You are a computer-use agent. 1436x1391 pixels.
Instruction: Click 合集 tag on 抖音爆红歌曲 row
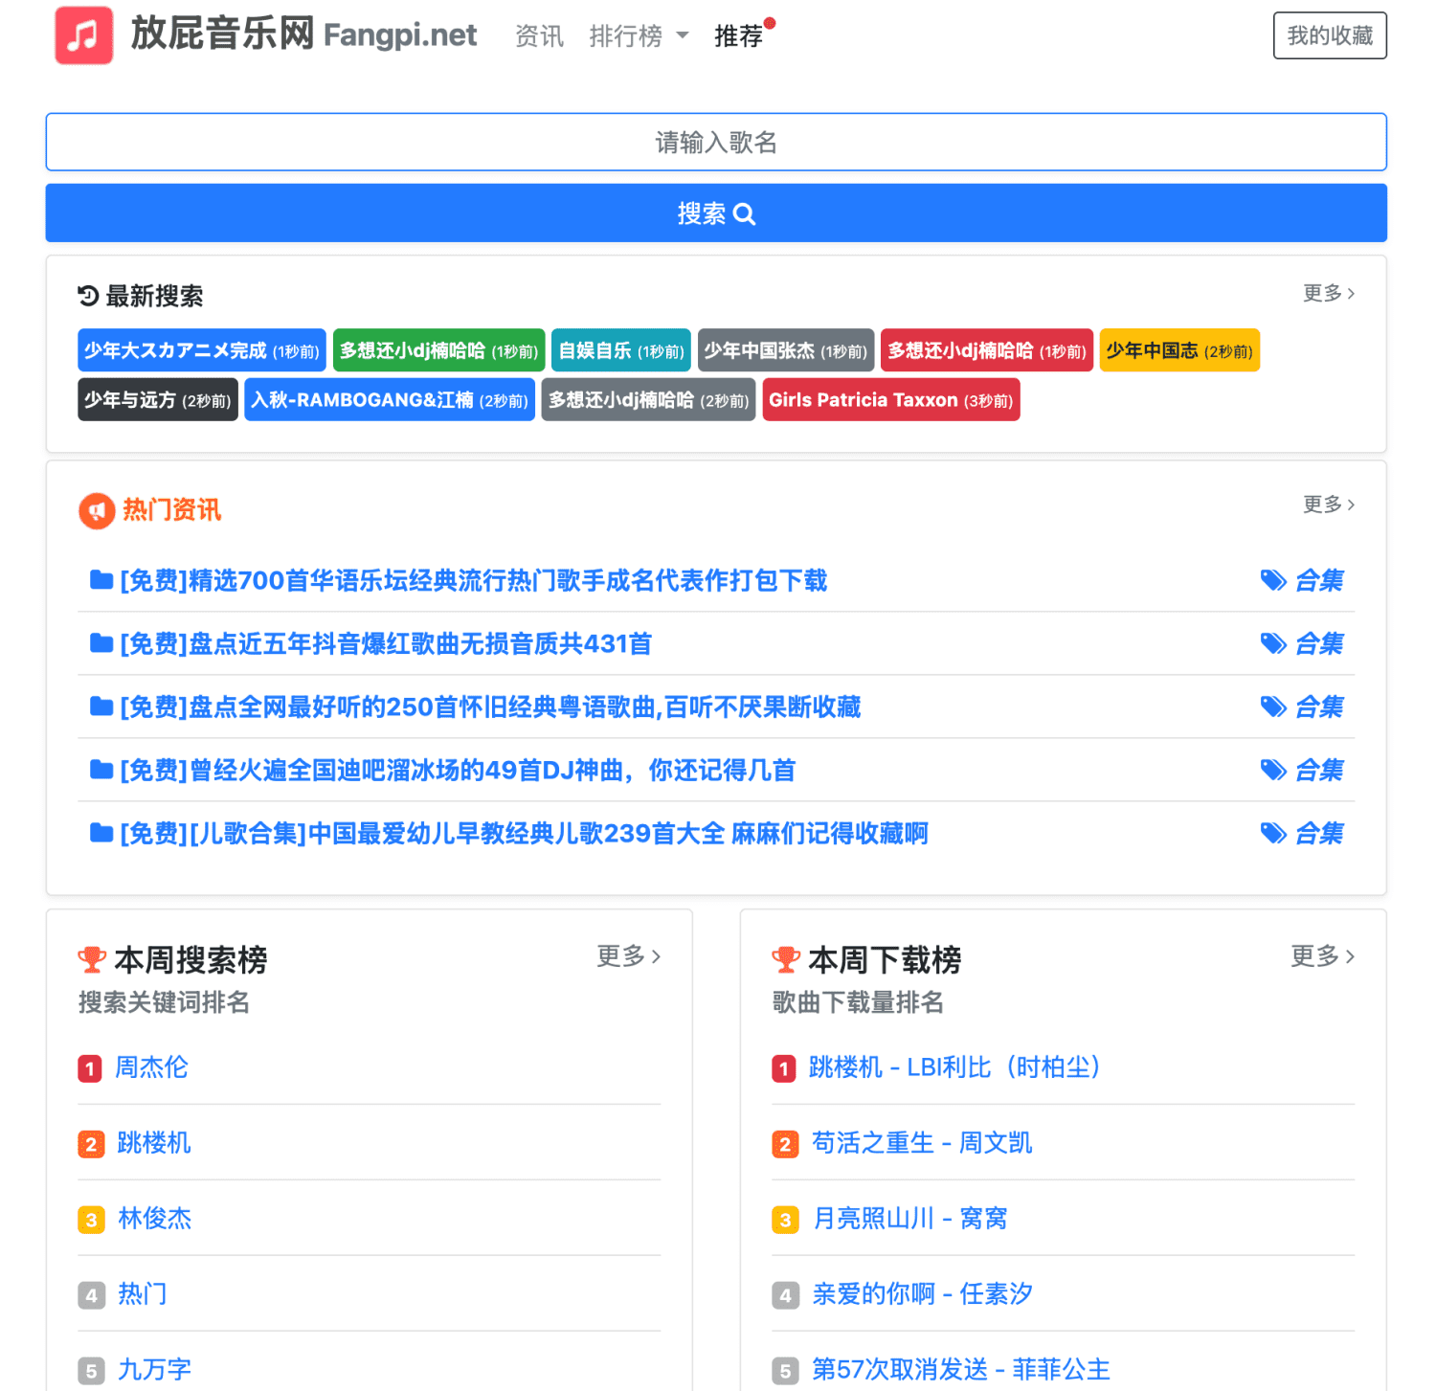click(1303, 643)
